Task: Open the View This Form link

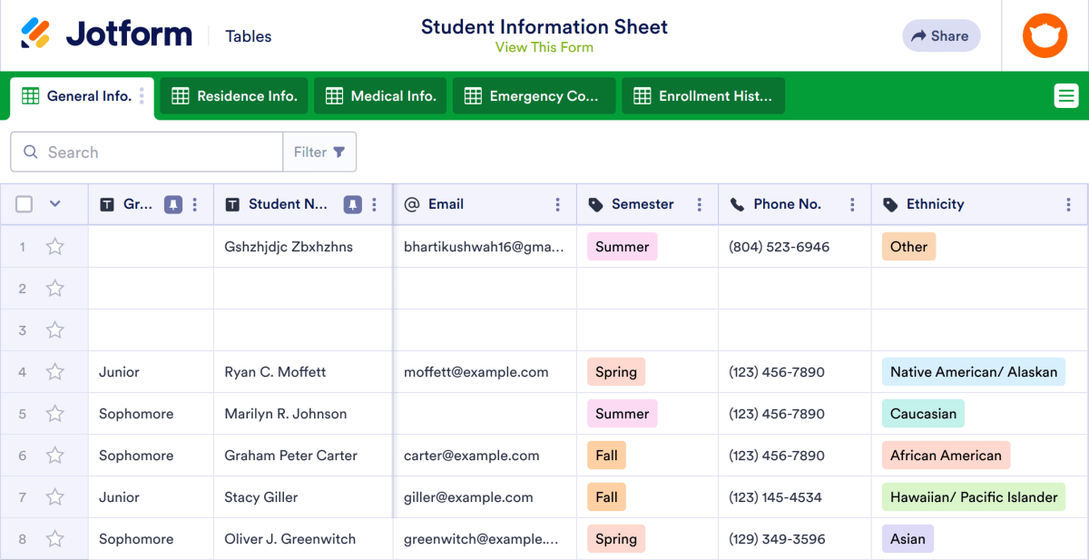Action: pyautogui.click(x=544, y=47)
